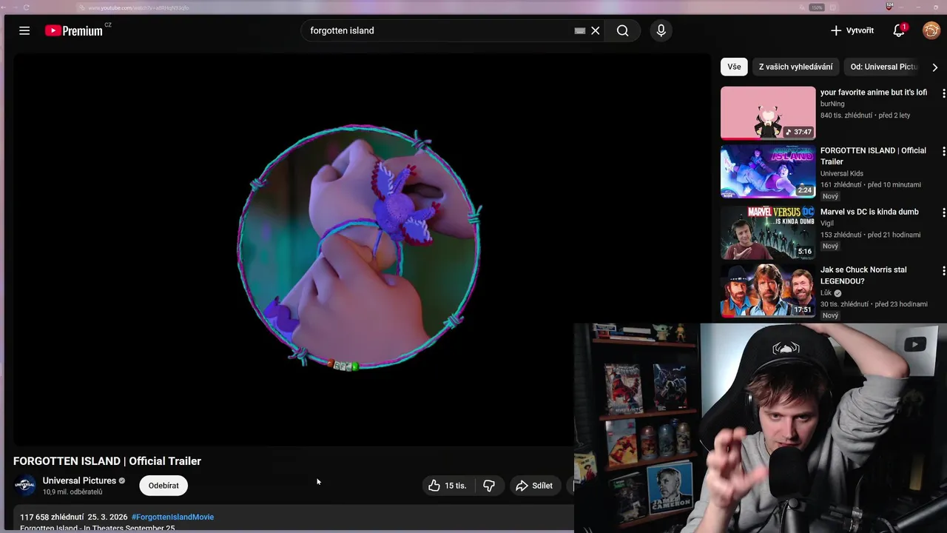
Task: Click the '117 658 zhlédnutí' view count
Action: tap(52, 517)
